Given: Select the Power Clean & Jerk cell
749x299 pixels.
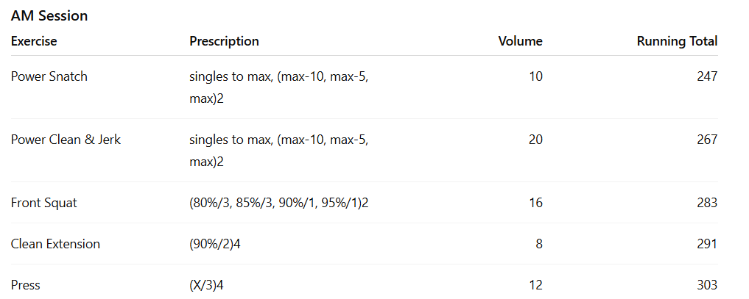Looking at the screenshot, I should 66,140.
